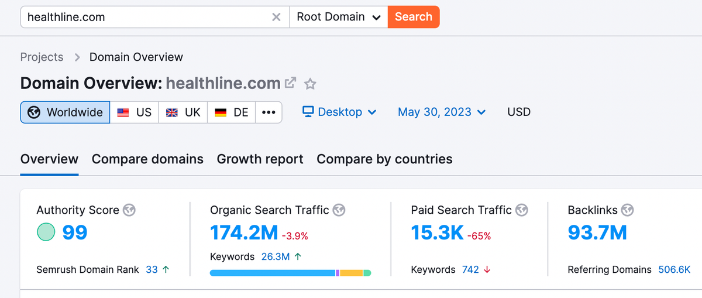Open Referring Domains value 506.6K
The width and height of the screenshot is (702, 298).
click(675, 270)
